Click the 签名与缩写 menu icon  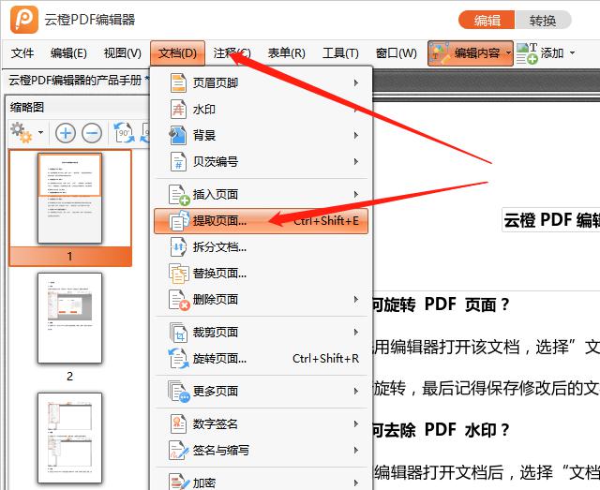[179, 451]
